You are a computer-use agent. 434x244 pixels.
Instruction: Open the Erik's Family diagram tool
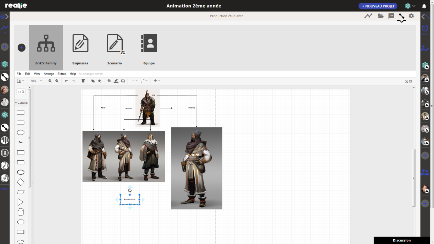[46, 48]
